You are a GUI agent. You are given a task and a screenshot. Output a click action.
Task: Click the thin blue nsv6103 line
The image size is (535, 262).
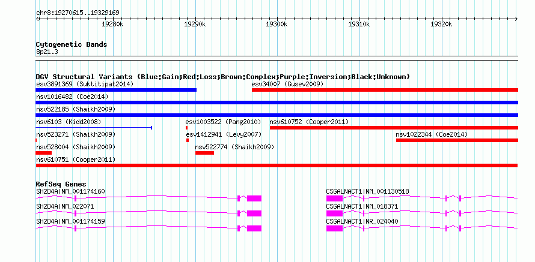click(94, 128)
